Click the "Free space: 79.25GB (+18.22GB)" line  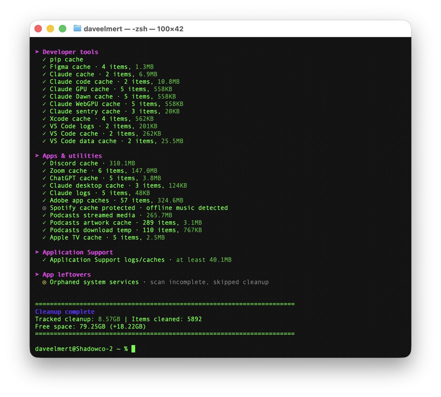tap(90, 326)
